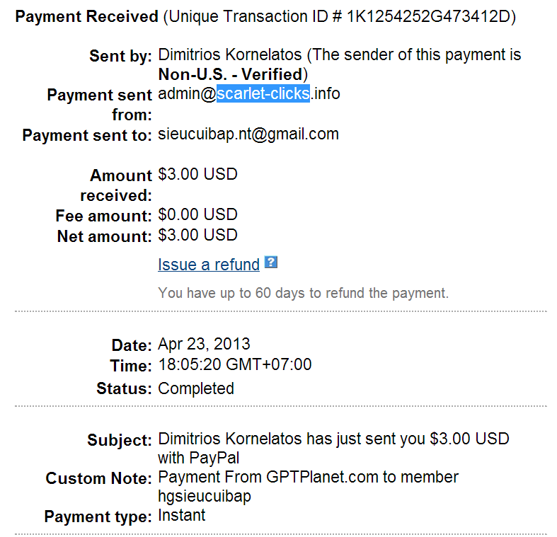Click the sieucuibap.nt@gmail.com recipient email
The height and width of the screenshot is (537, 557).
point(248,134)
